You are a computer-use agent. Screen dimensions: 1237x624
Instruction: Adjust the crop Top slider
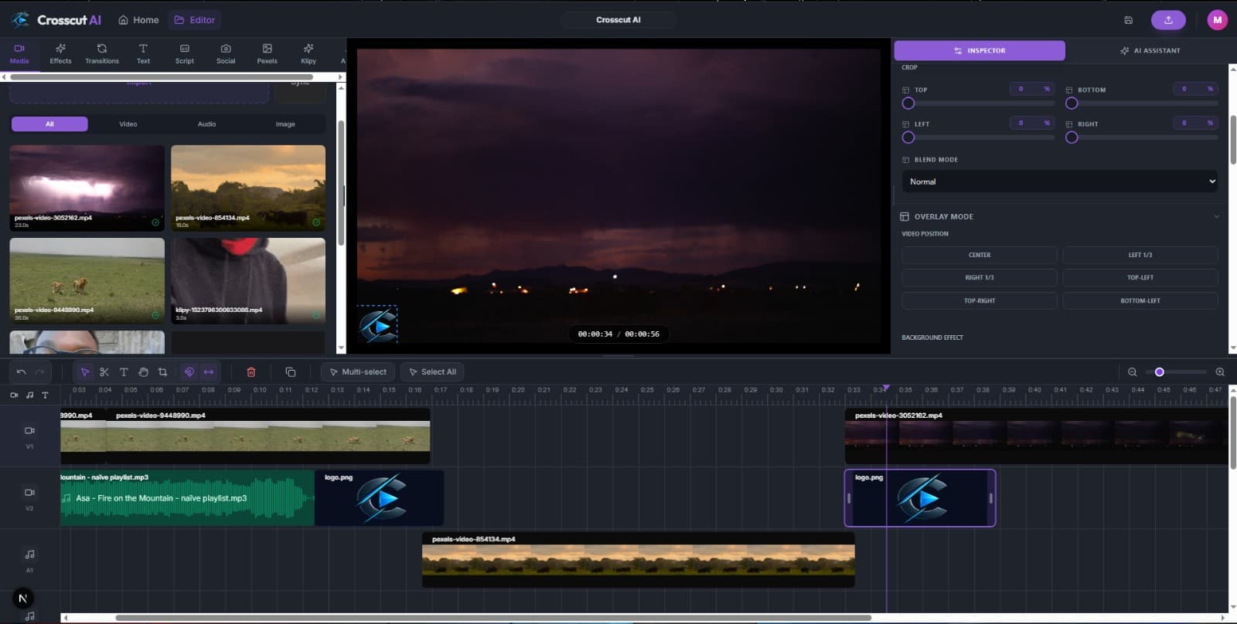[978, 103]
